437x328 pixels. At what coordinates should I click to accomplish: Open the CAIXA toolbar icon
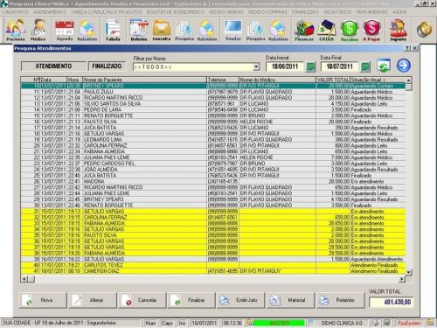326,30
